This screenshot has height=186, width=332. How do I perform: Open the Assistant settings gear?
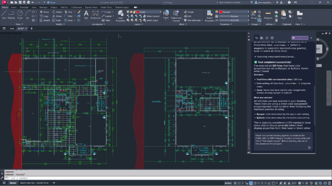point(272,38)
